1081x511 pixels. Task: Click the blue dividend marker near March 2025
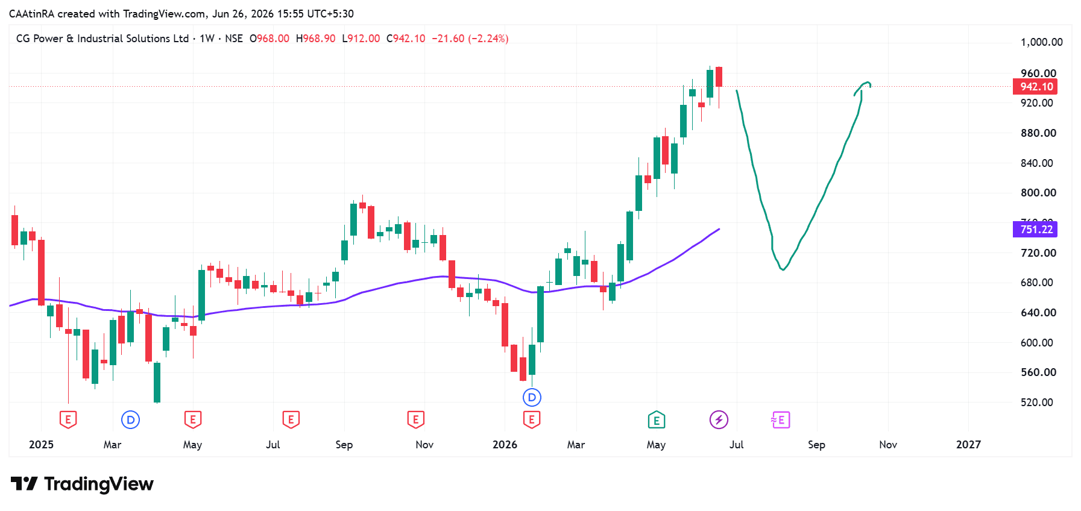[130, 419]
